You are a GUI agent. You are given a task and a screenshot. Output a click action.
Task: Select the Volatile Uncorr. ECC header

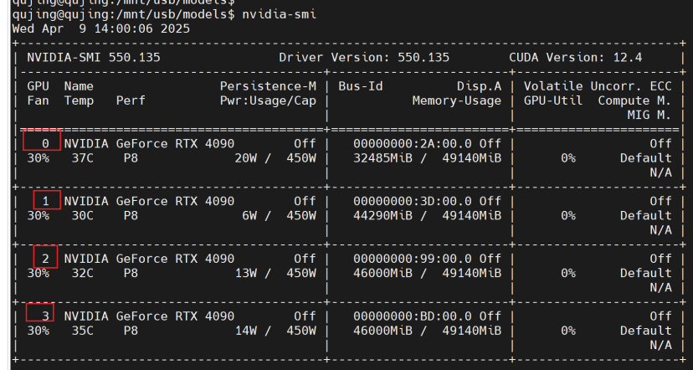(598, 86)
